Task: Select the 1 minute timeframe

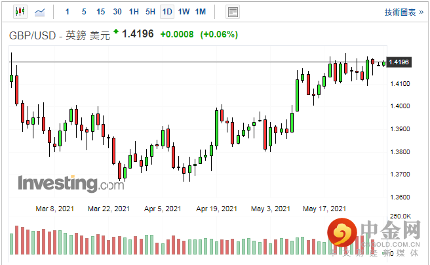Action: pyautogui.click(x=68, y=12)
